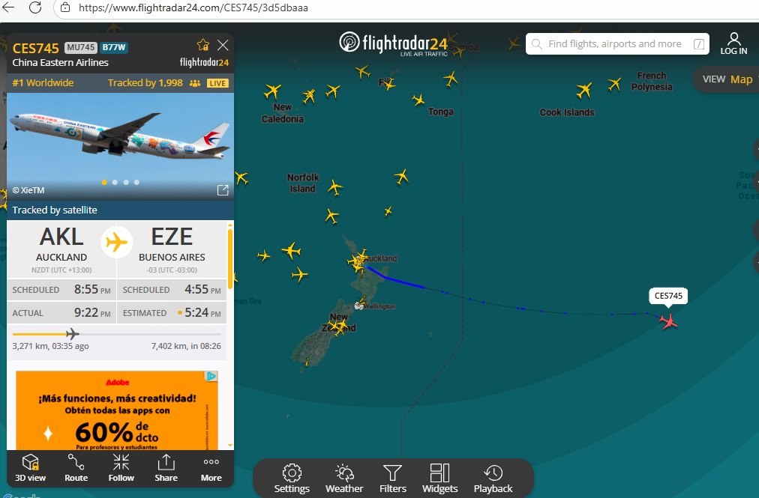Open the Widgets panel

(439, 479)
